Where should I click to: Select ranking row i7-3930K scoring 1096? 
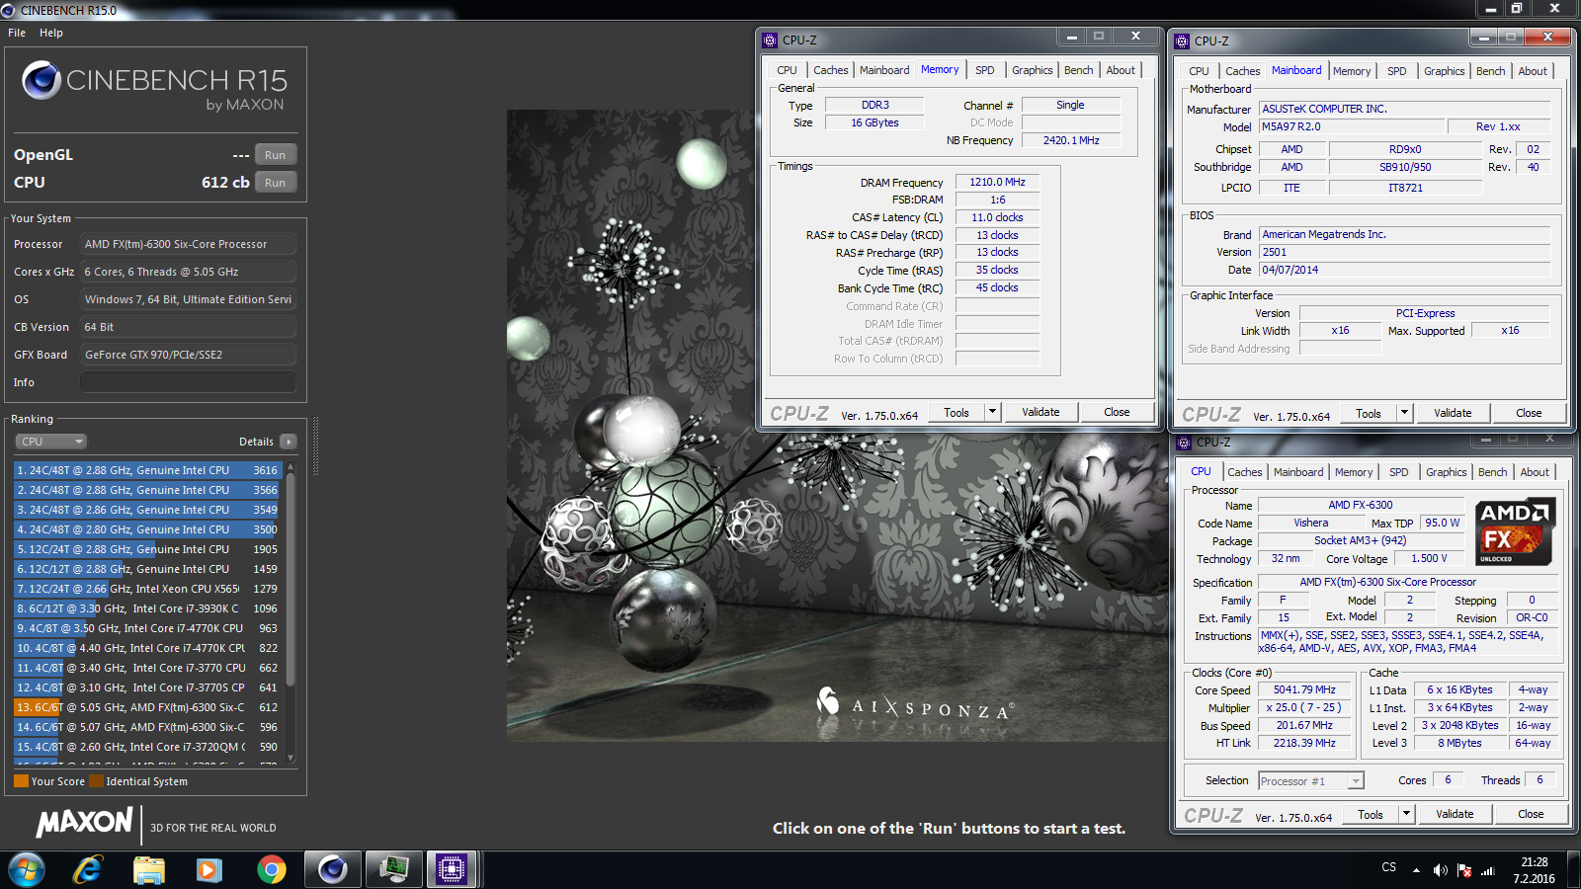pyautogui.click(x=148, y=608)
